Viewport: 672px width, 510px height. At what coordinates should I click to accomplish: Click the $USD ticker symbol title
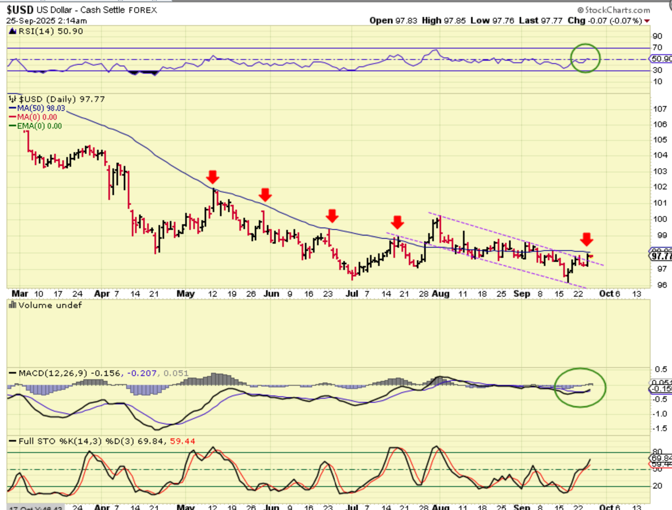[x=20, y=10]
